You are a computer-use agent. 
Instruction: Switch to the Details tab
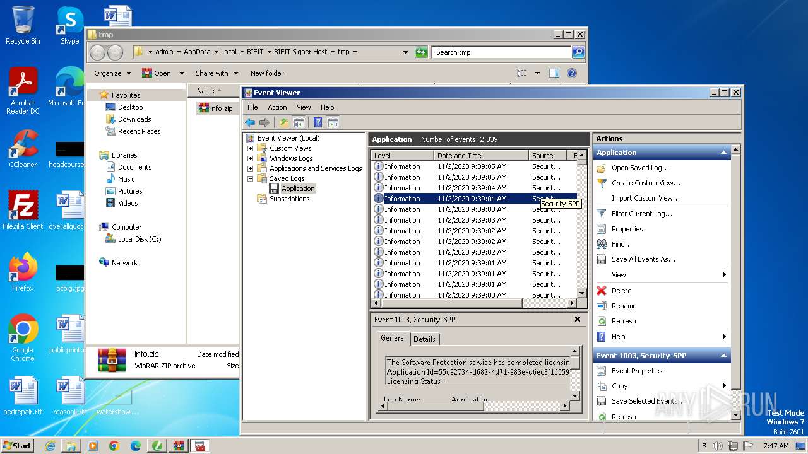coord(424,339)
